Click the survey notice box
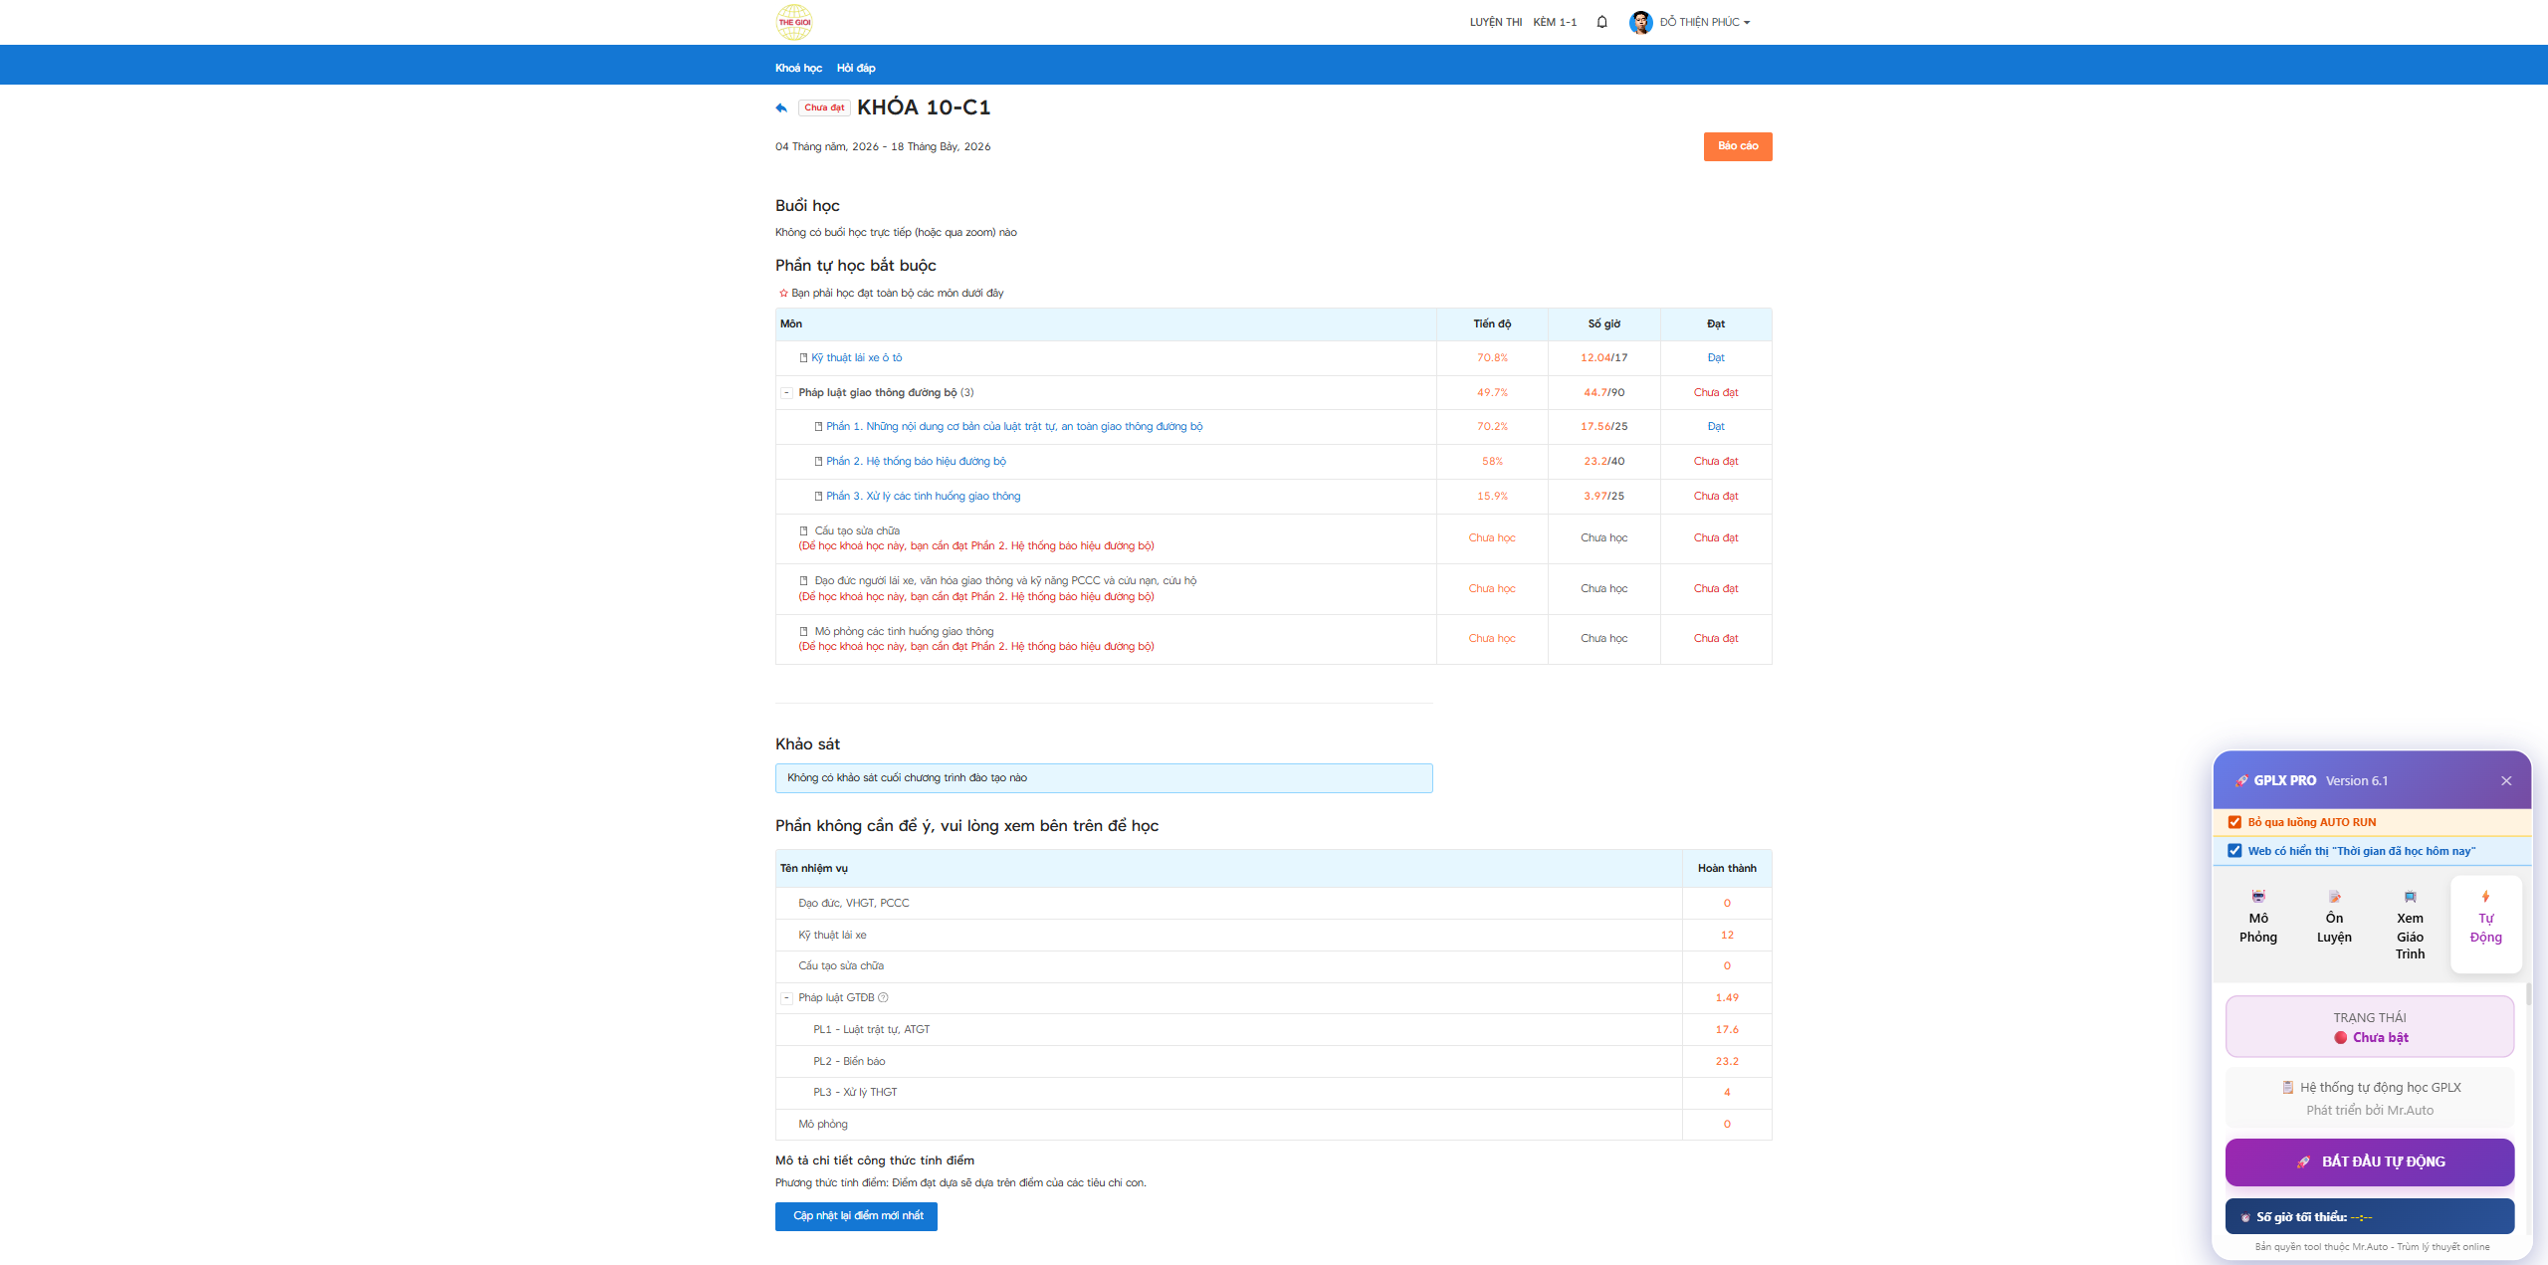Screen dimensions: 2548x1265 [1104, 778]
